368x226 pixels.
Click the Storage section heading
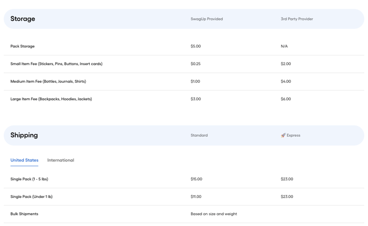[x=23, y=19]
